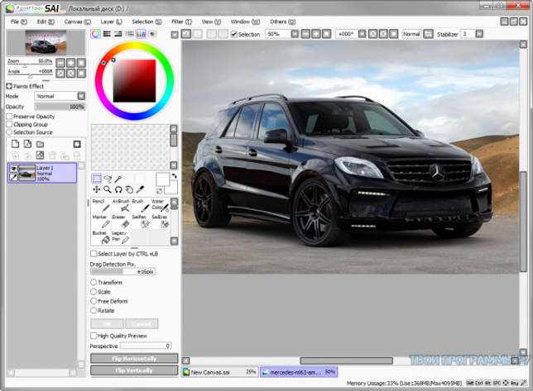533x391 pixels.
Task: Choose the Free Deform radio option
Action: pyautogui.click(x=94, y=301)
